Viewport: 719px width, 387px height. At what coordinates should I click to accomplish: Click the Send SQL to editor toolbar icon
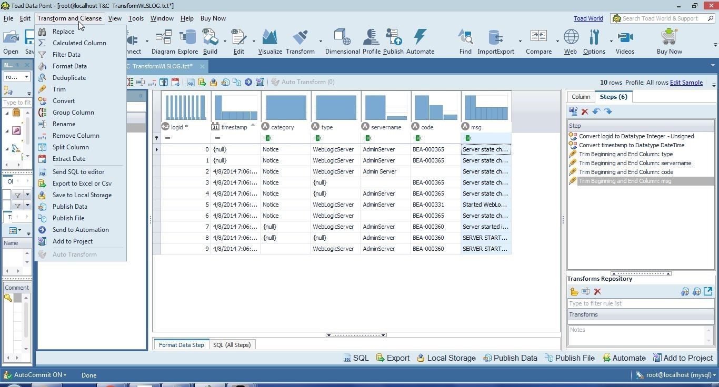pos(191,82)
